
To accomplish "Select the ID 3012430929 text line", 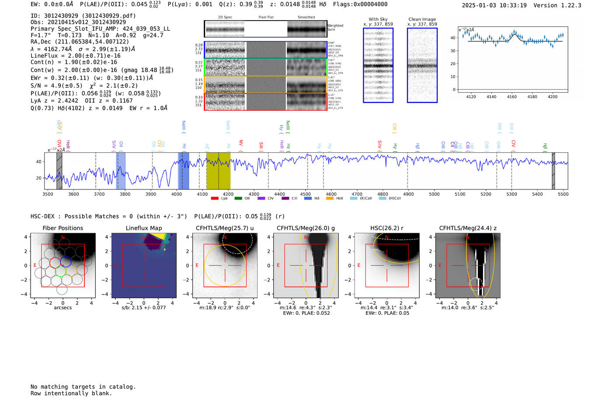I will click(x=83, y=16).
